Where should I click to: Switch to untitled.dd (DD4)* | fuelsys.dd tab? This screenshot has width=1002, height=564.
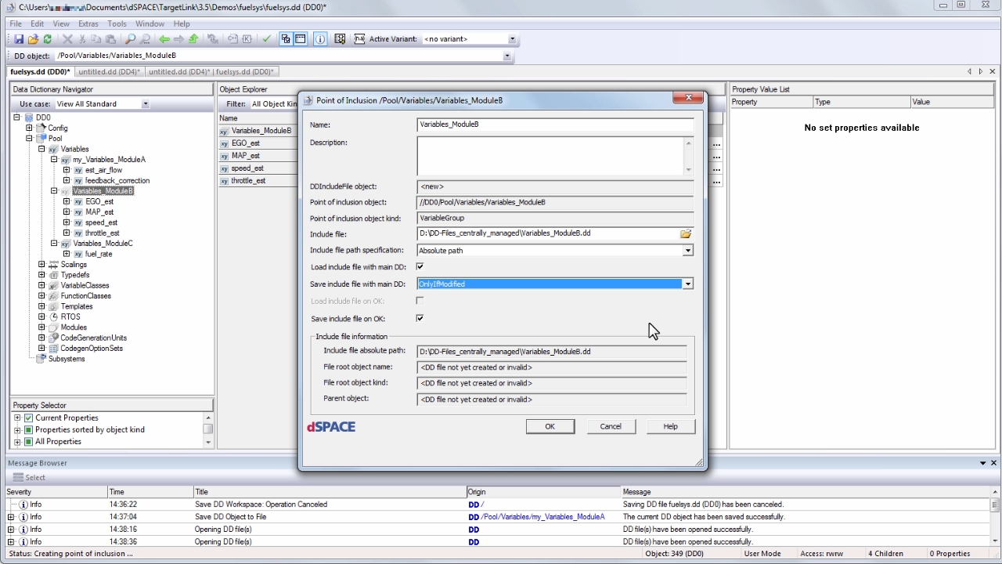pos(211,71)
